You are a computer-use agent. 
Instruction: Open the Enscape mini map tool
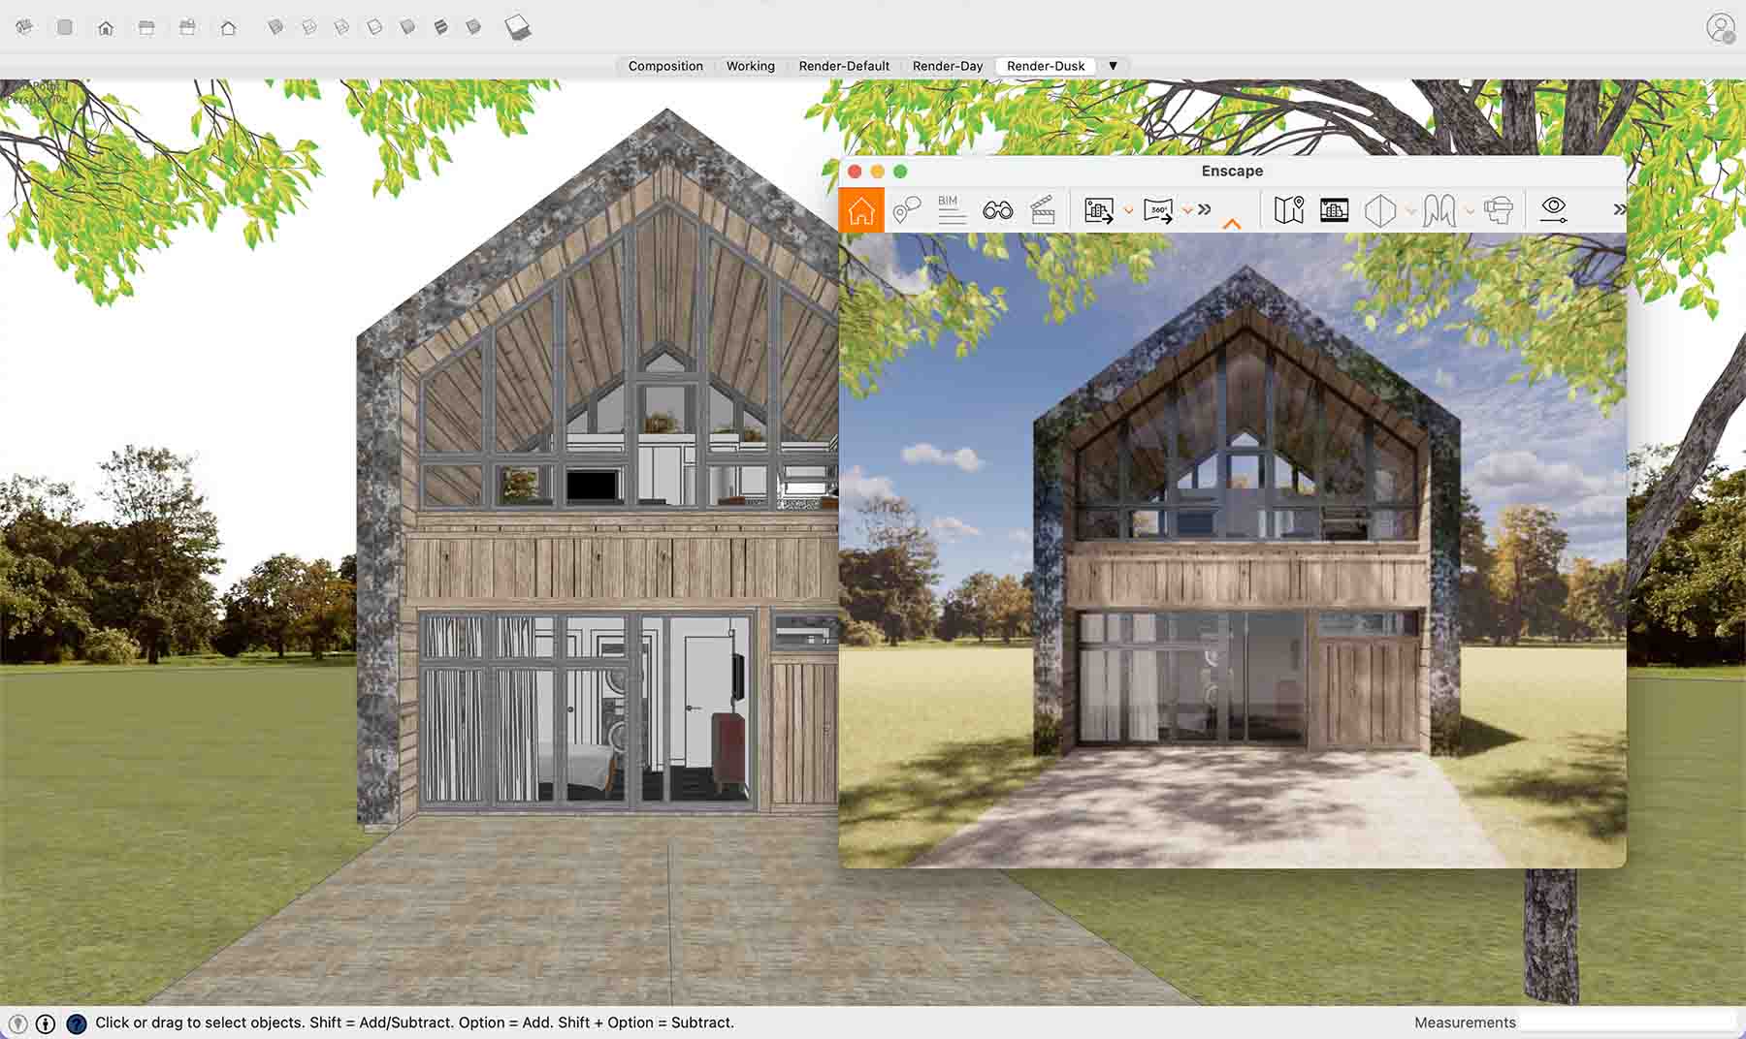1289,209
